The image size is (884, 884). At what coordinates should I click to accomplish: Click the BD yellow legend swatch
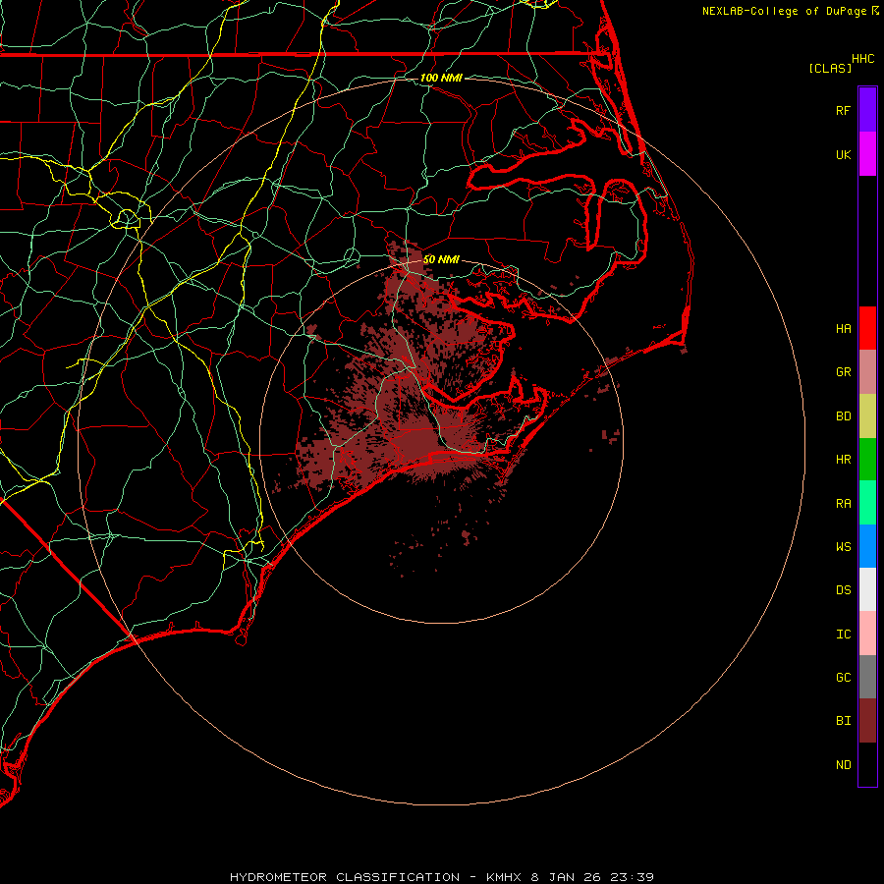pyautogui.click(x=867, y=416)
